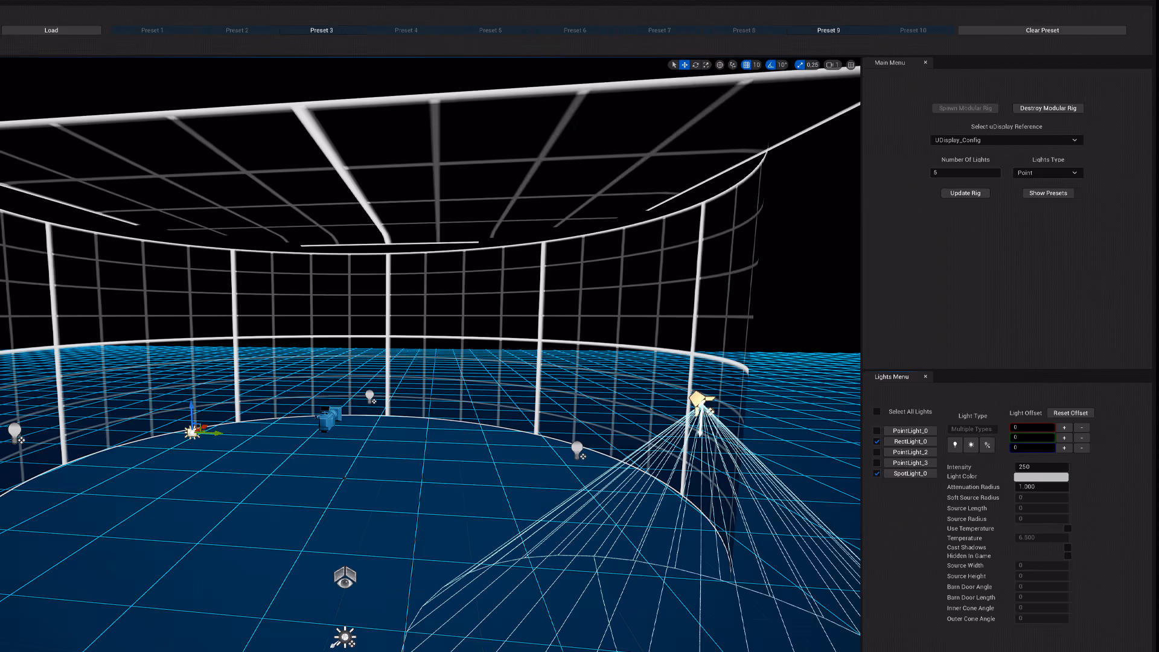Image resolution: width=1159 pixels, height=652 pixels.
Task: Select Preset 1 slot
Action: pos(152,30)
